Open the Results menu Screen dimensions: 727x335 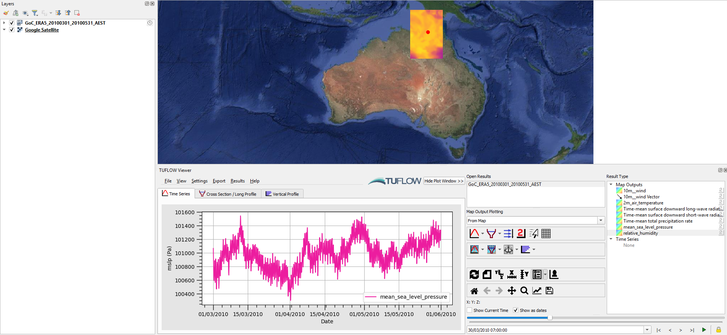(x=238, y=181)
